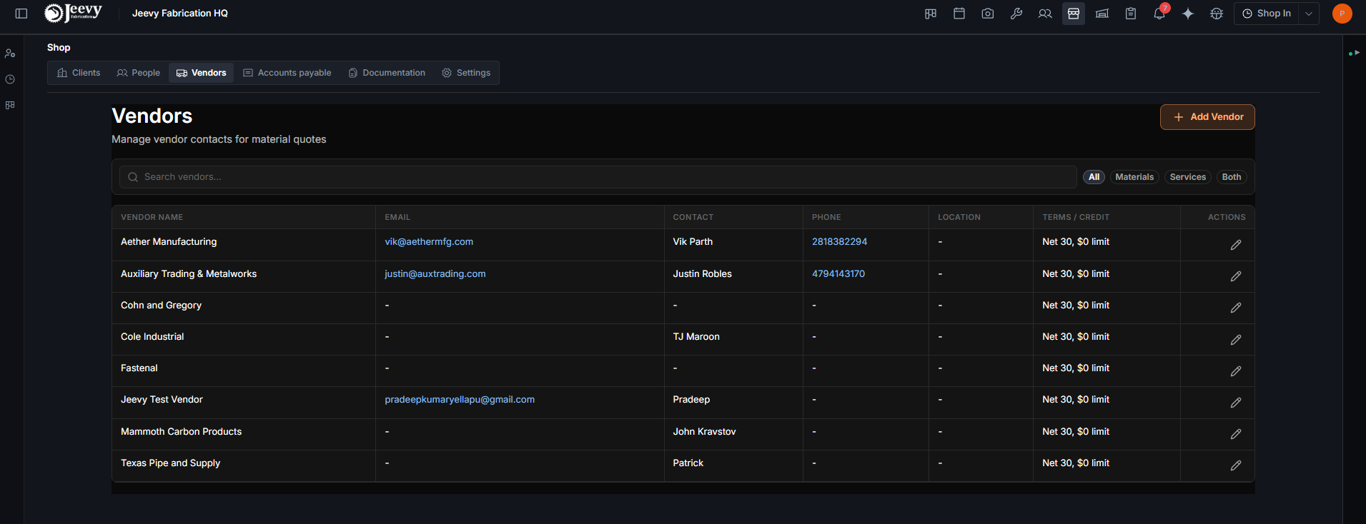This screenshot has width=1366, height=524.
Task: Expand the Shop In dropdown arrow
Action: click(1309, 14)
